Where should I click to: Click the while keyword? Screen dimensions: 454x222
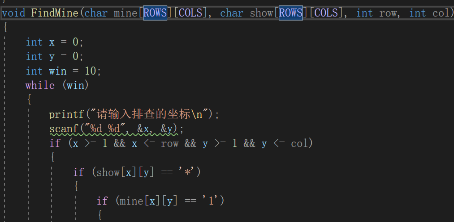point(40,85)
